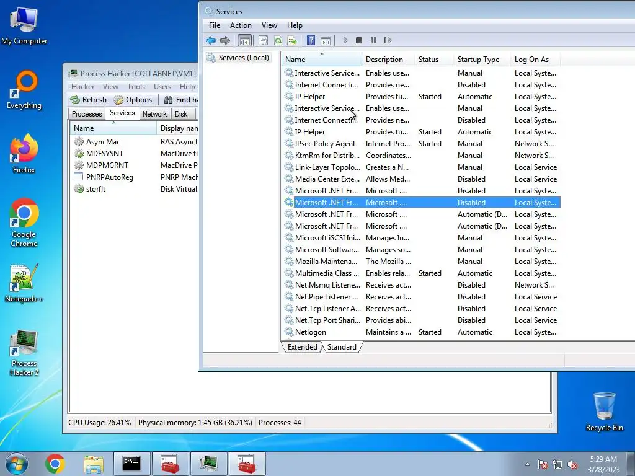Screen dimensions: 635x476
Task: Switch to Processes tab in Process Hacker
Action: click(87, 114)
